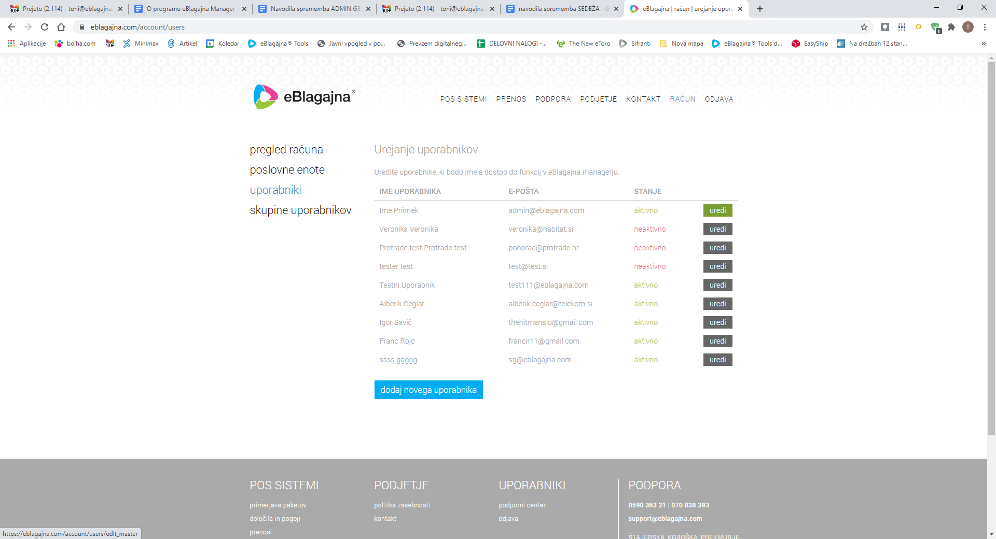Open the Chrome extensions puzzle icon
The width and height of the screenshot is (996, 539).
pos(951,27)
